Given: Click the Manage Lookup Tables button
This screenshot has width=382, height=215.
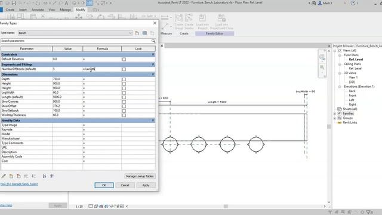Looking at the screenshot, I should [140, 176].
